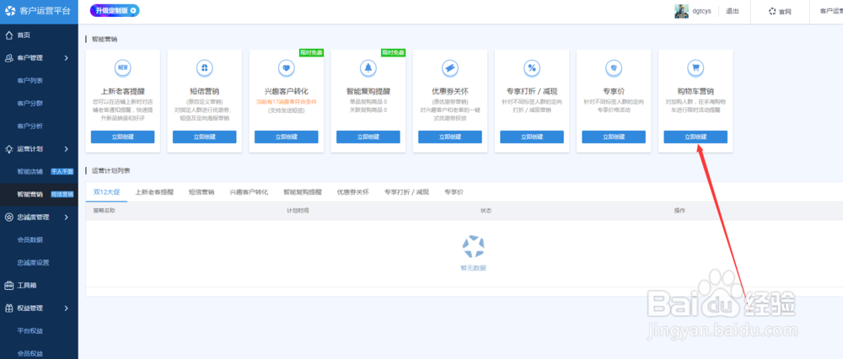Click the gift icon on 短信营销 card
Screen dimensions: 843x359
(x=204, y=67)
